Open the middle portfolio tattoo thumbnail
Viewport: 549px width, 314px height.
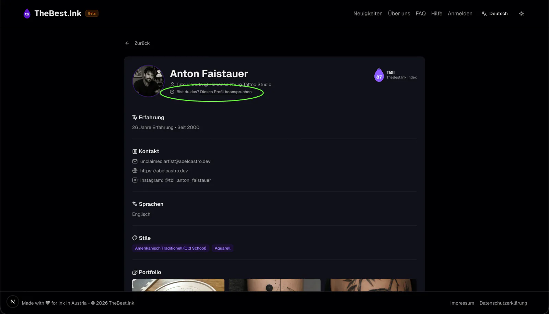tap(274, 285)
